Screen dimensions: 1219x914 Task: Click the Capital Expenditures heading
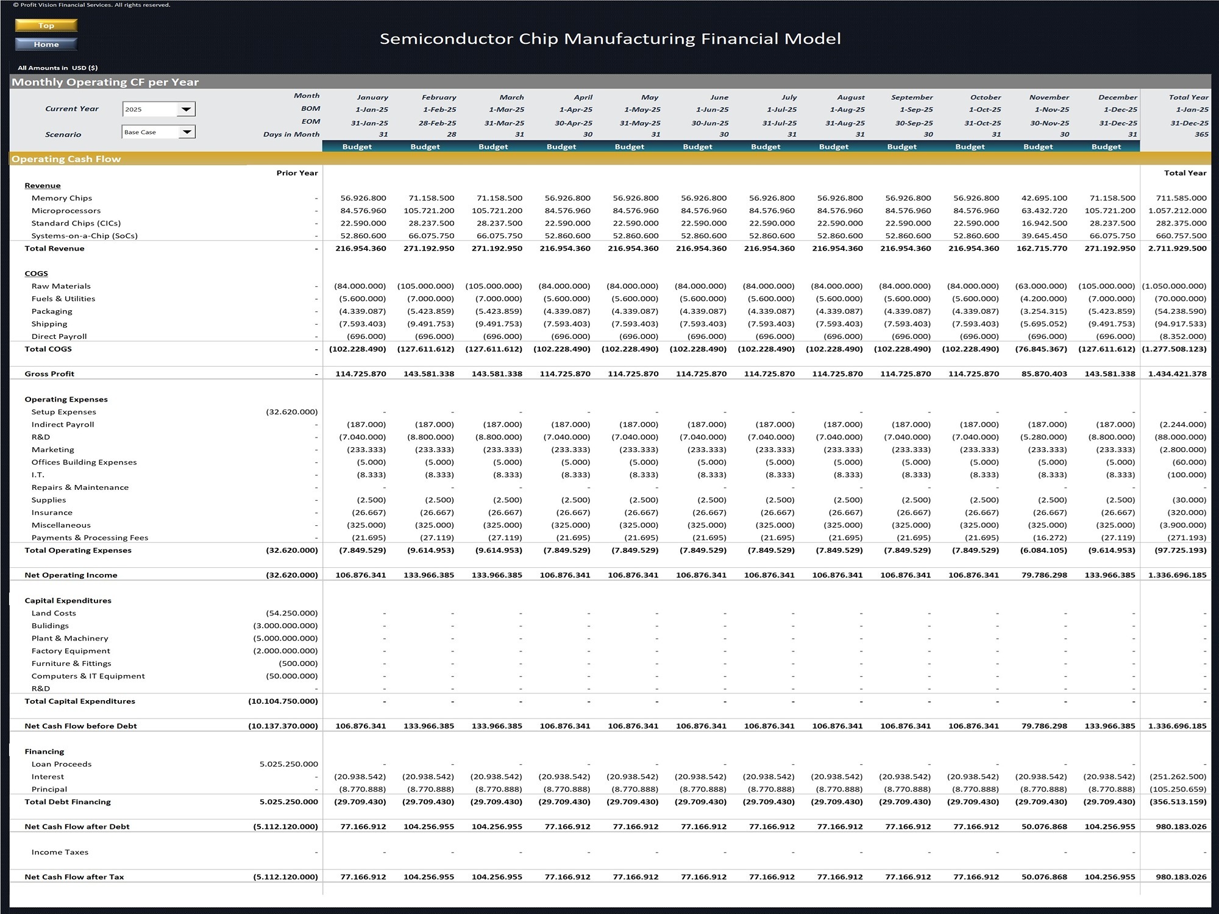[68, 601]
